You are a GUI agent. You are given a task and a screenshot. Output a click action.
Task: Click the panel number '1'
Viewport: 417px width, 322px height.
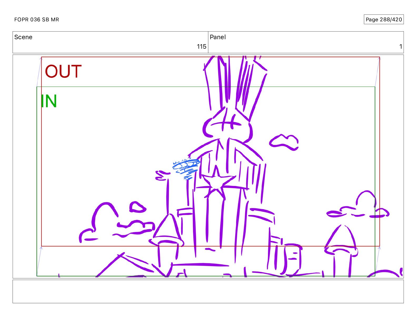coord(401,47)
